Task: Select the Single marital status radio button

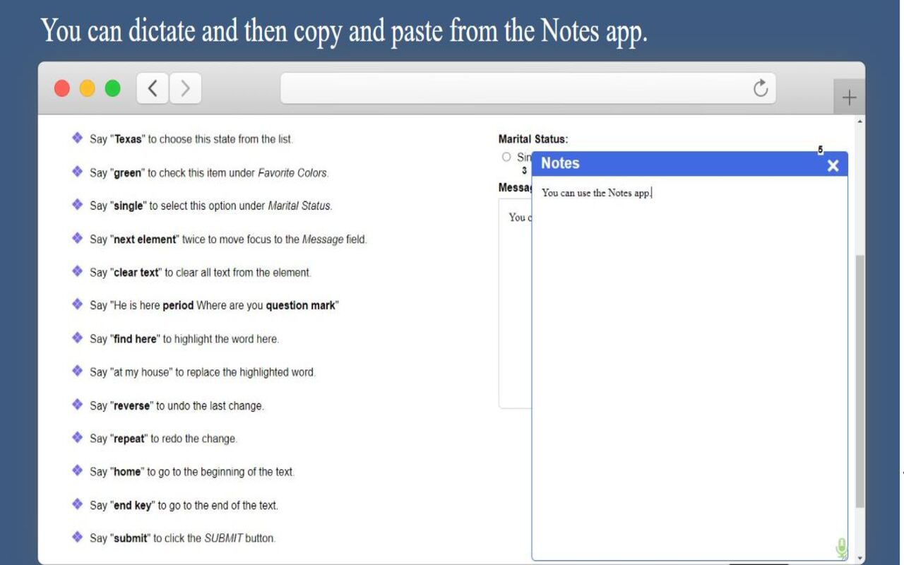Action: (506, 157)
